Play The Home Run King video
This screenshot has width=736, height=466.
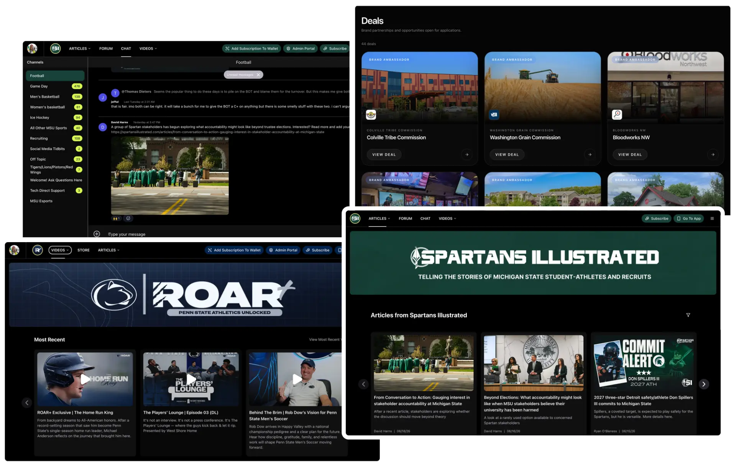85,379
